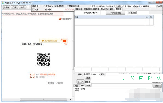
Task: Click the 延时 value field
Action: click(x=38, y=6)
